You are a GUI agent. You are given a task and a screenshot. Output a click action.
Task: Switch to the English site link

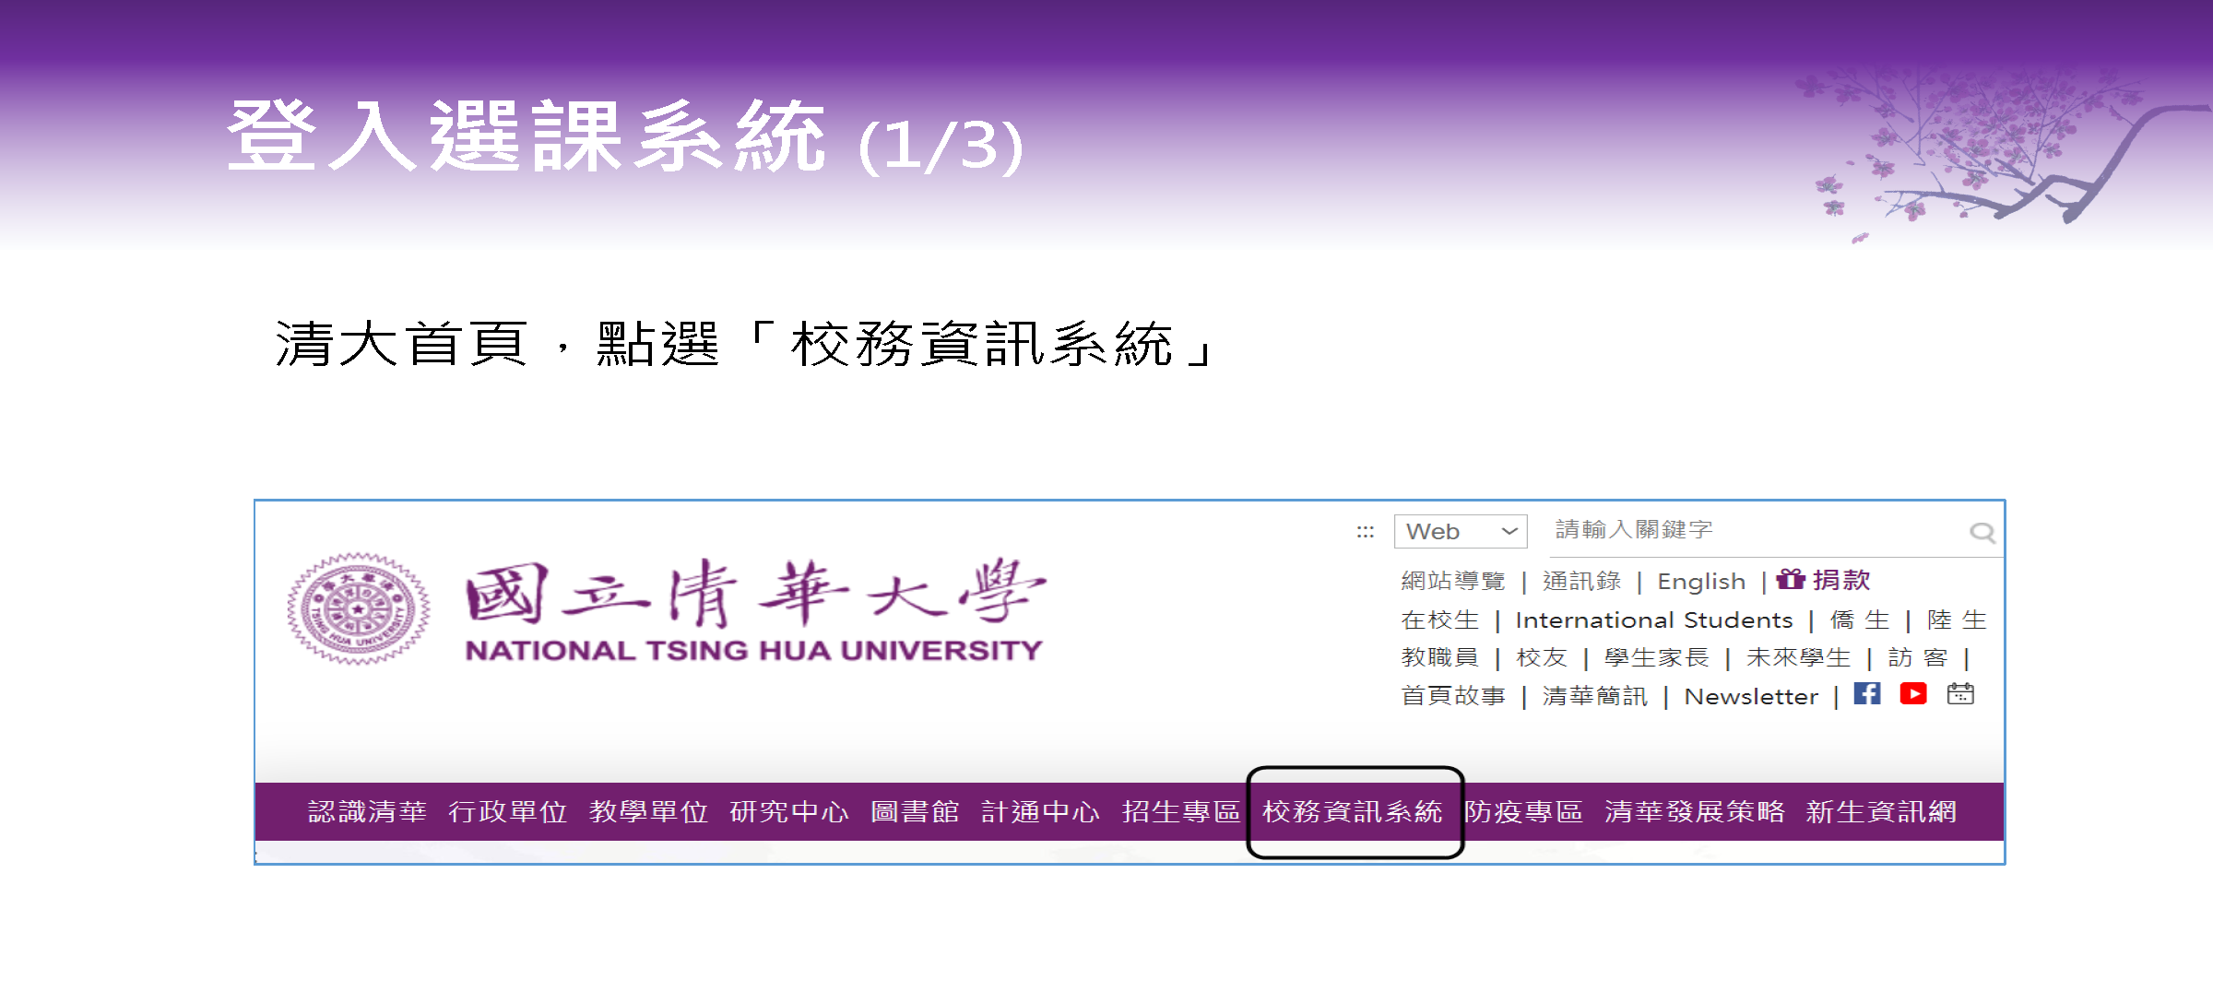pos(1701,582)
